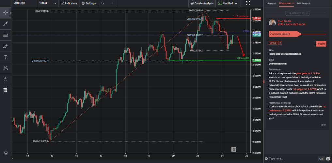Open the object layers icon
The image size is (332, 163).
[6, 153]
